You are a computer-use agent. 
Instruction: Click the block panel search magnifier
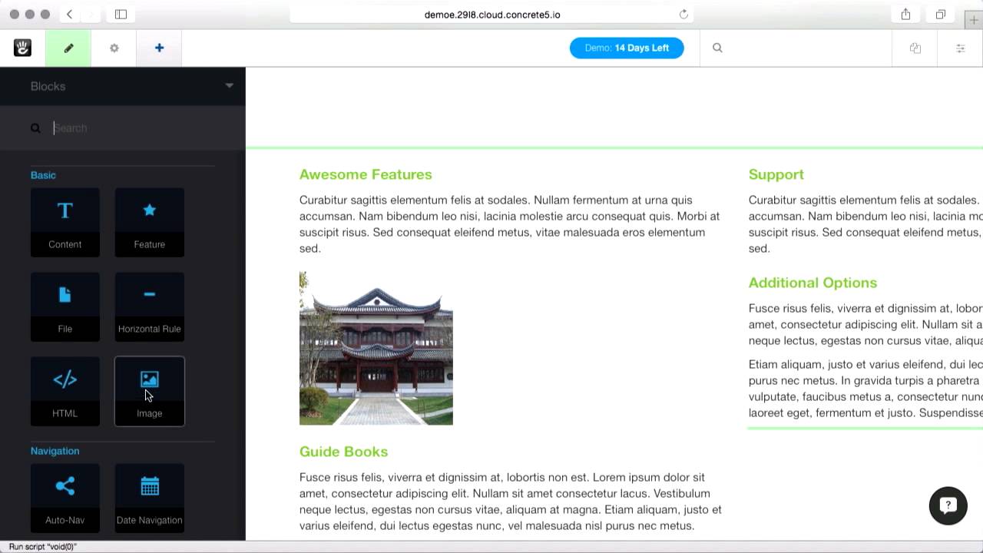pos(35,128)
